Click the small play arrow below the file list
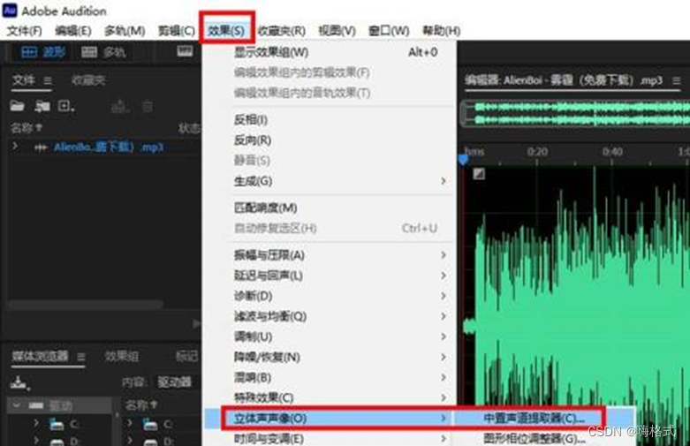The image size is (690, 446). pyautogui.click(x=196, y=324)
